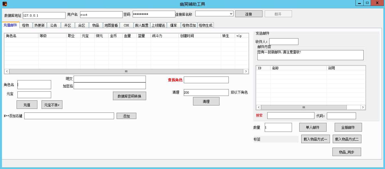
Task: Click the 充值 recharge button
Action: pyautogui.click(x=27, y=105)
